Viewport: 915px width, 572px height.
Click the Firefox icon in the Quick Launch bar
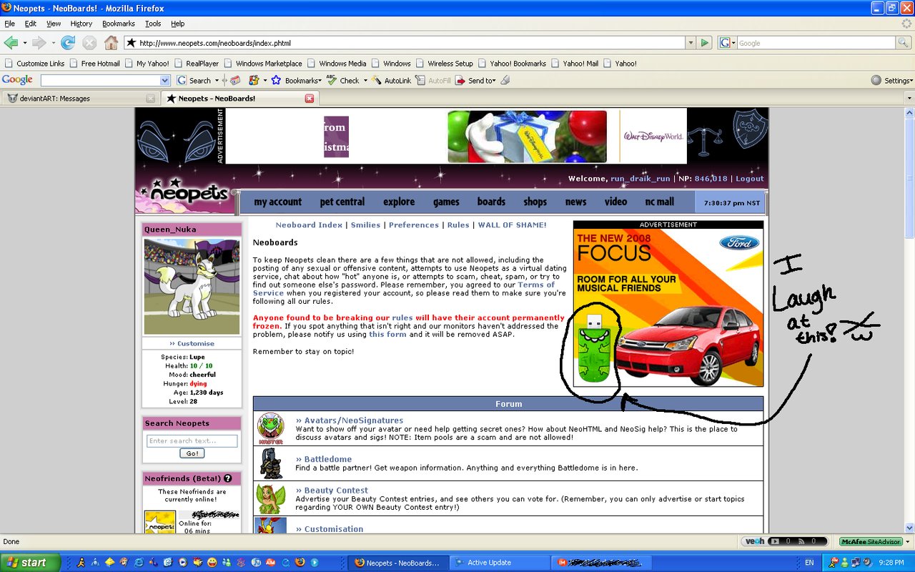[x=300, y=563]
